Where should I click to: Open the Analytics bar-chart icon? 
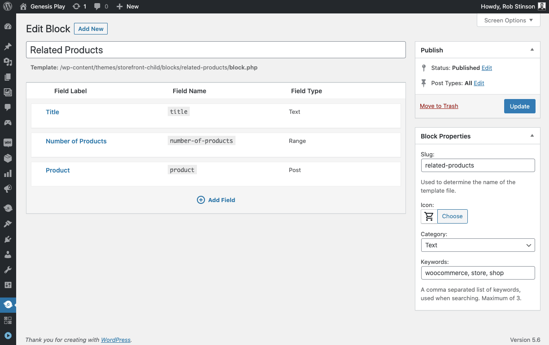click(x=8, y=174)
